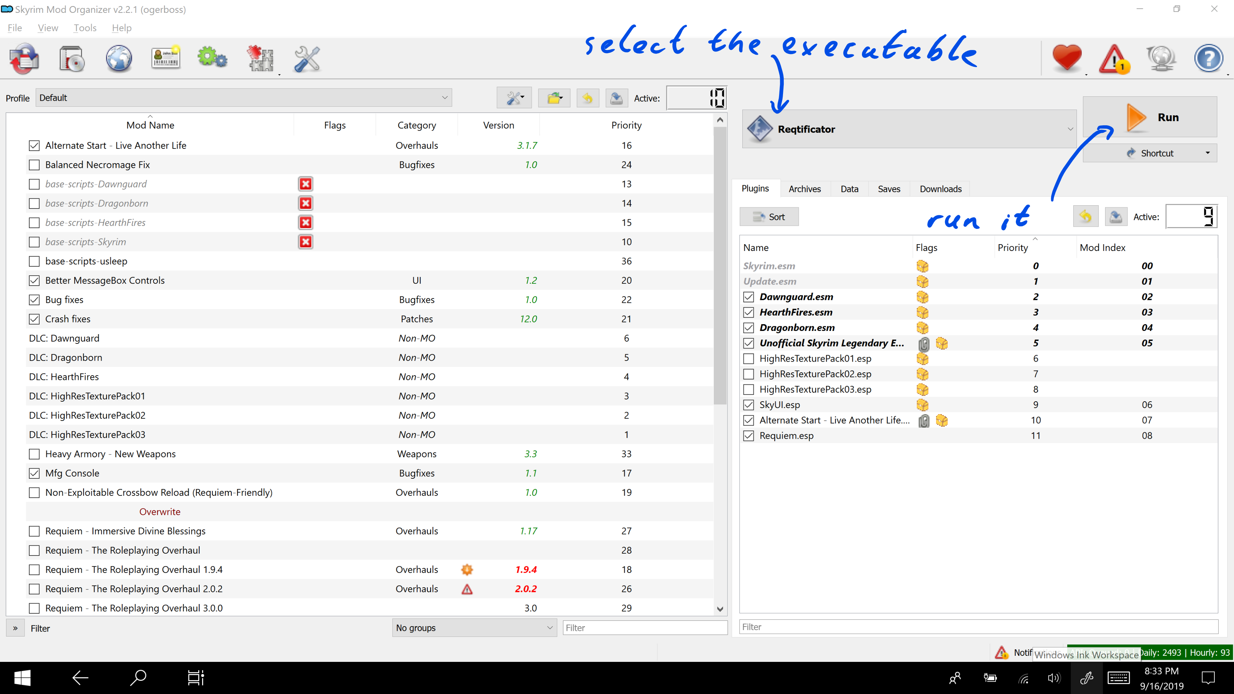
Task: Click the update globe icon
Action: 1161,59
